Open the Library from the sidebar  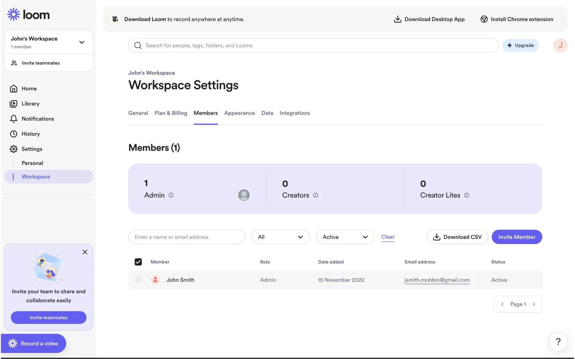(x=30, y=104)
